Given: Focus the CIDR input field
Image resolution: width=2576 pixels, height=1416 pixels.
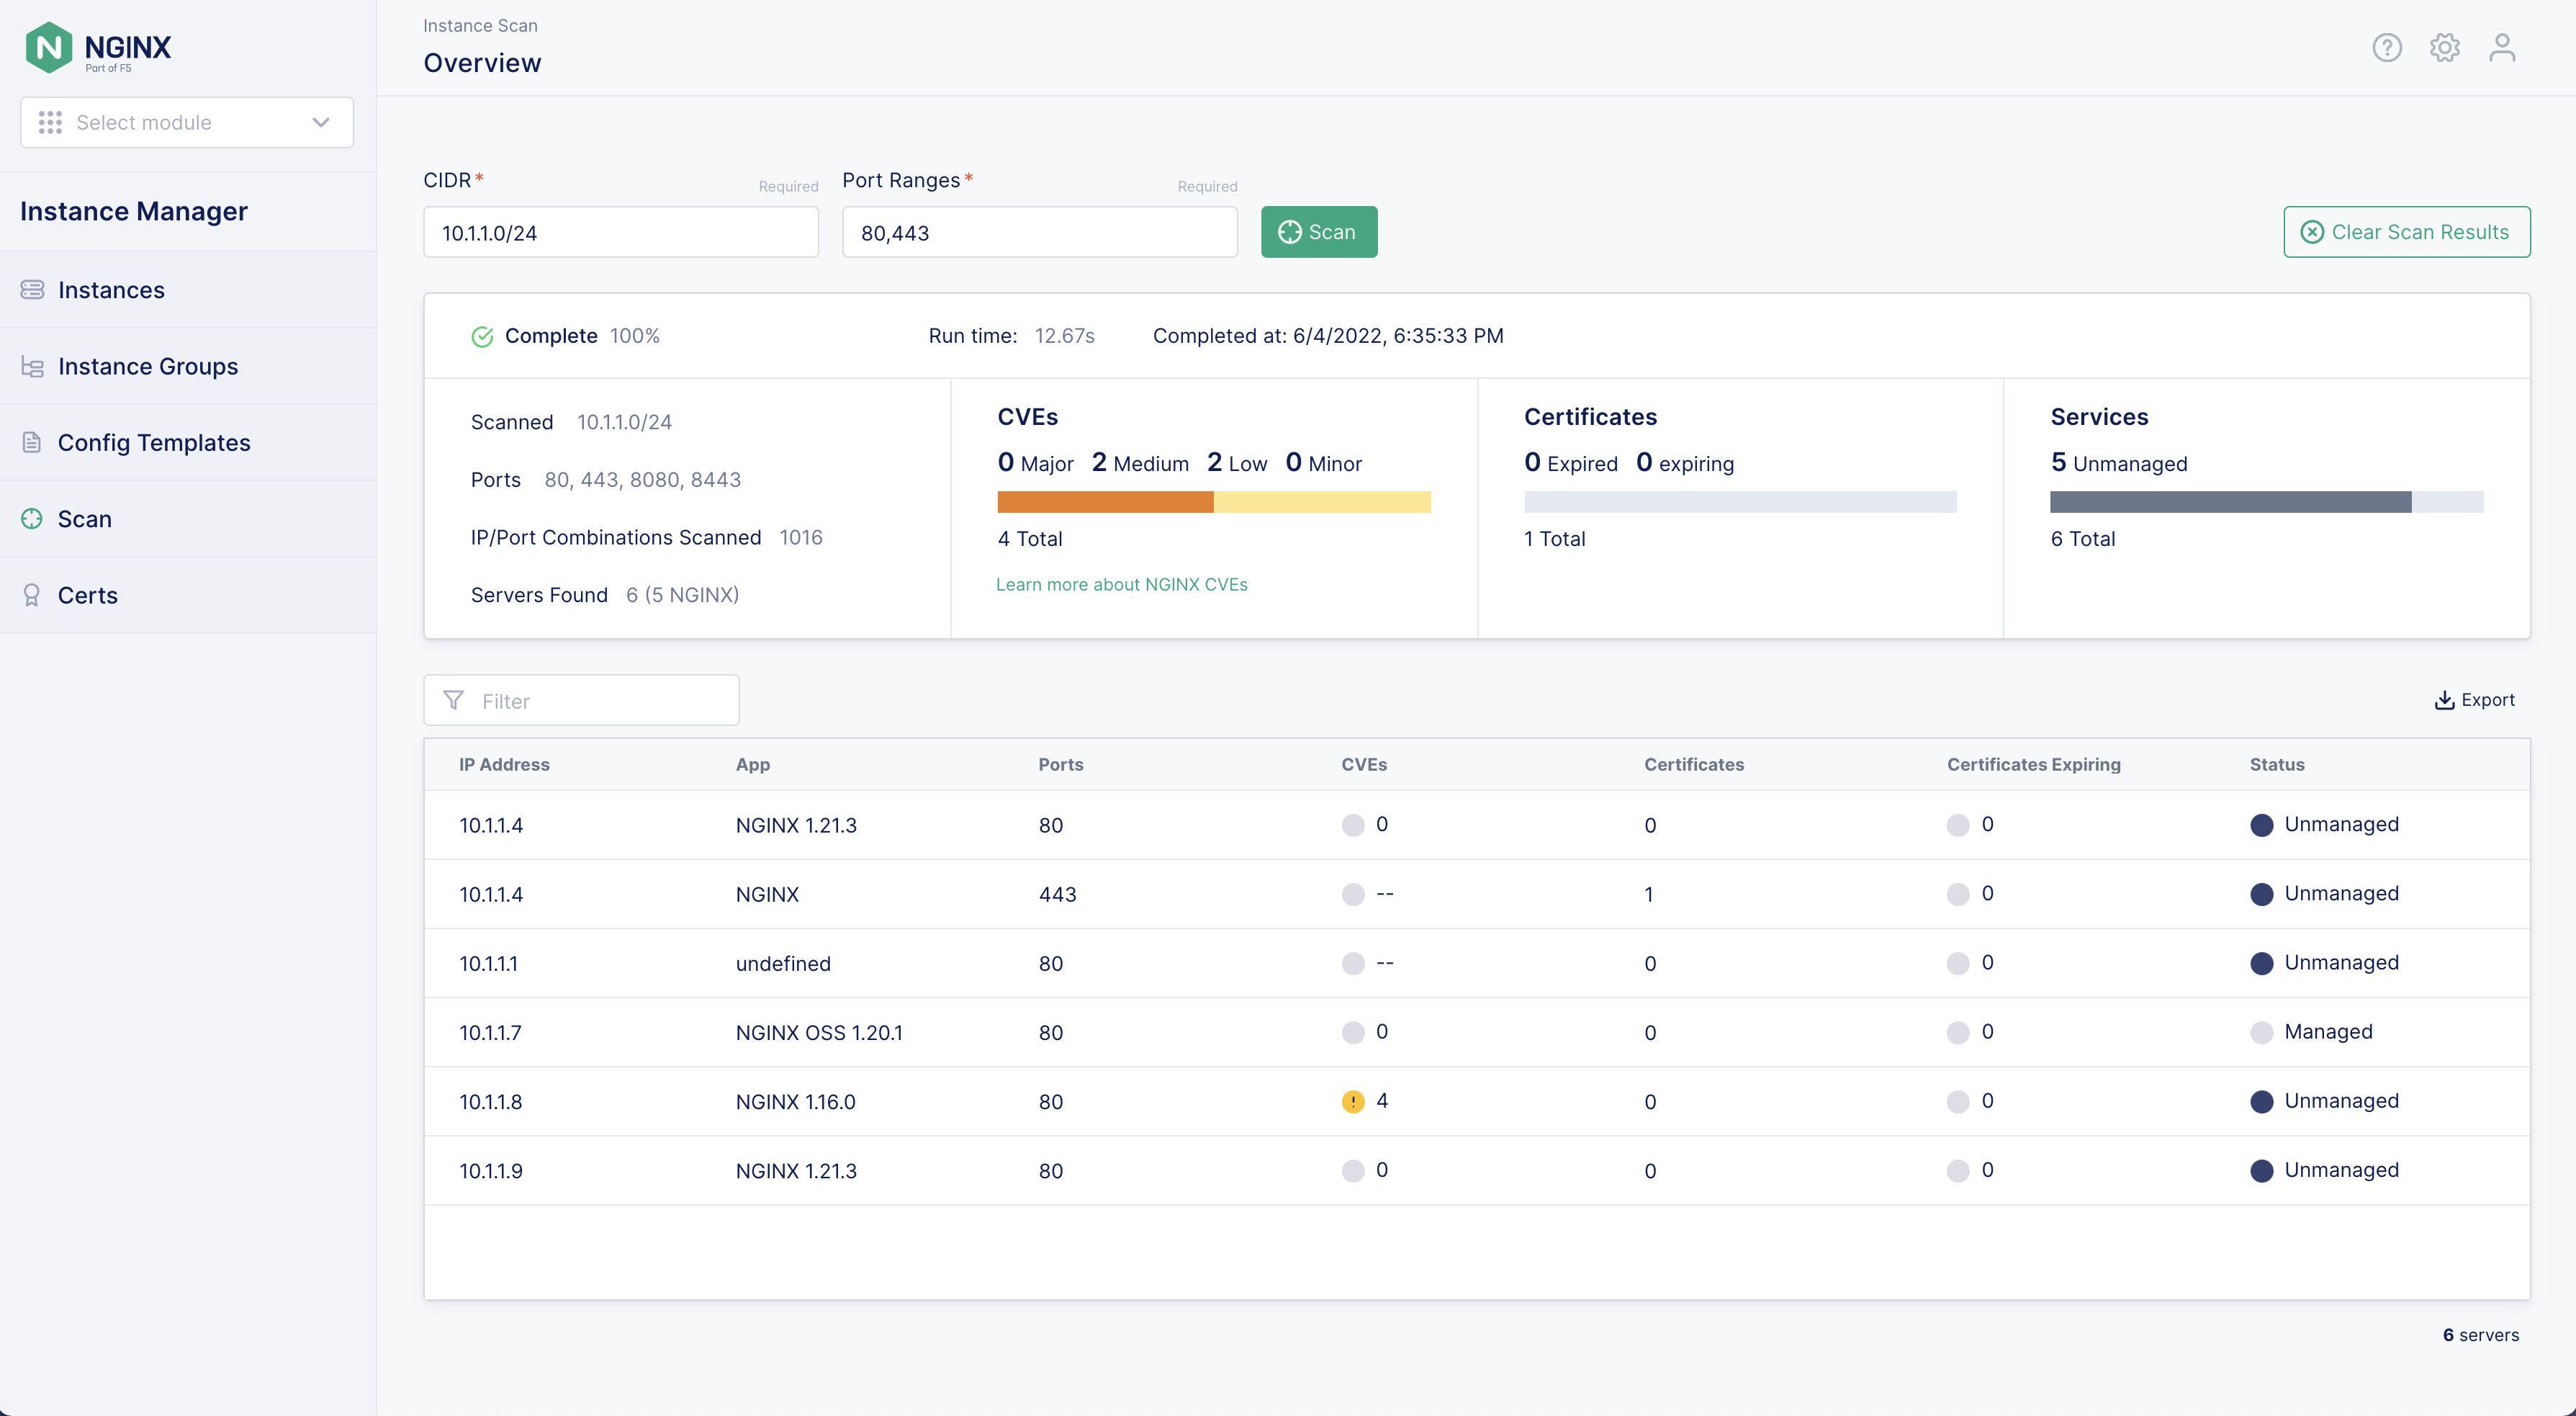Looking at the screenshot, I should click(621, 232).
